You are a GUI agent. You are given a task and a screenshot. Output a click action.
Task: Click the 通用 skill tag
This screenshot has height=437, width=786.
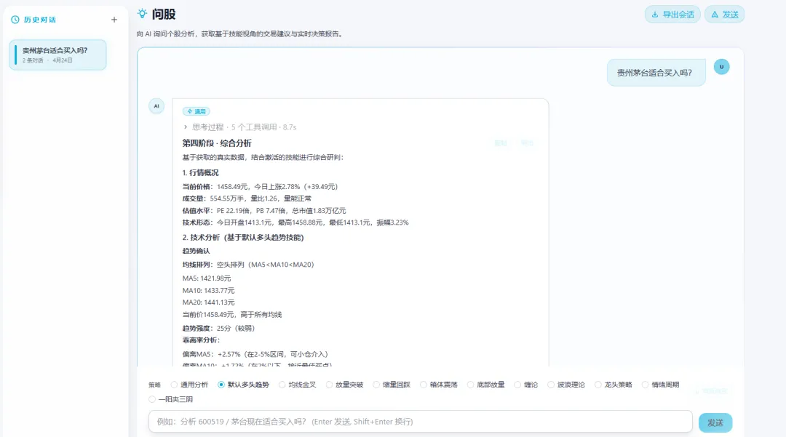(196, 111)
